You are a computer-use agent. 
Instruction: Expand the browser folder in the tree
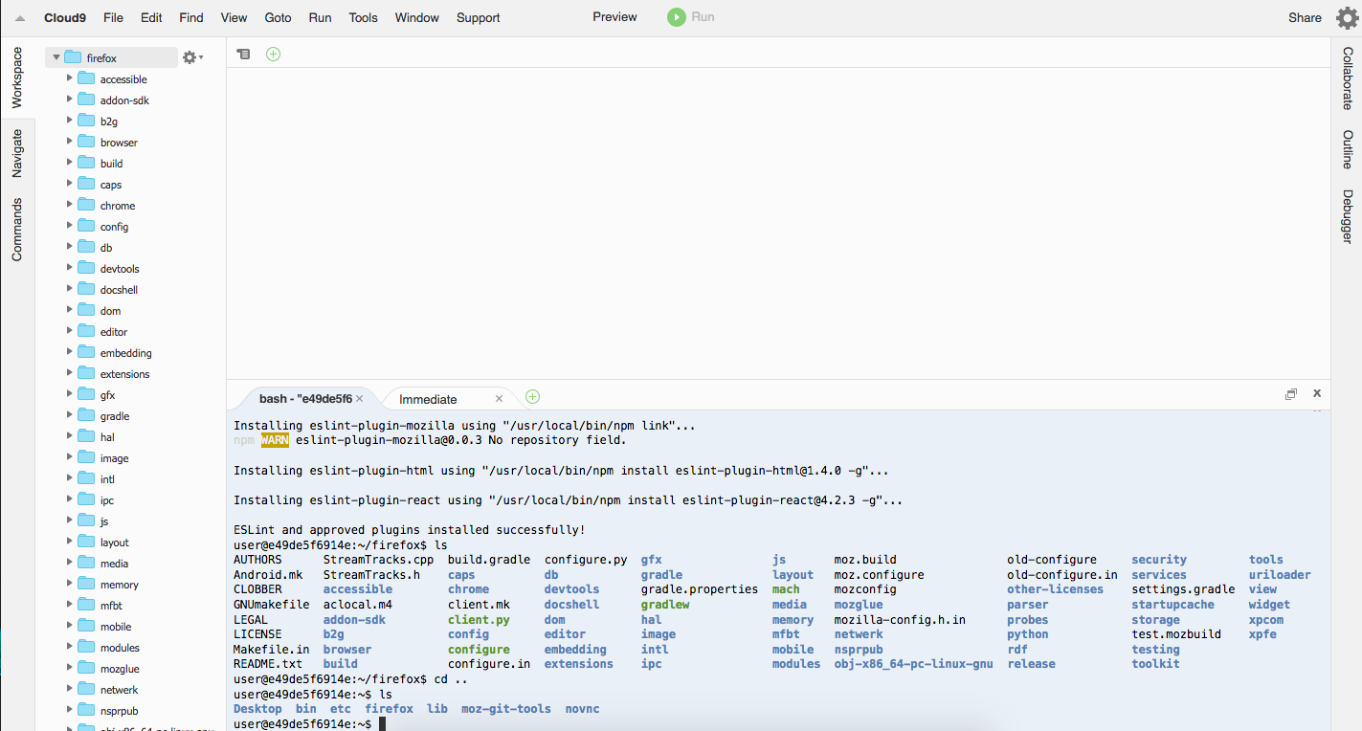70,142
